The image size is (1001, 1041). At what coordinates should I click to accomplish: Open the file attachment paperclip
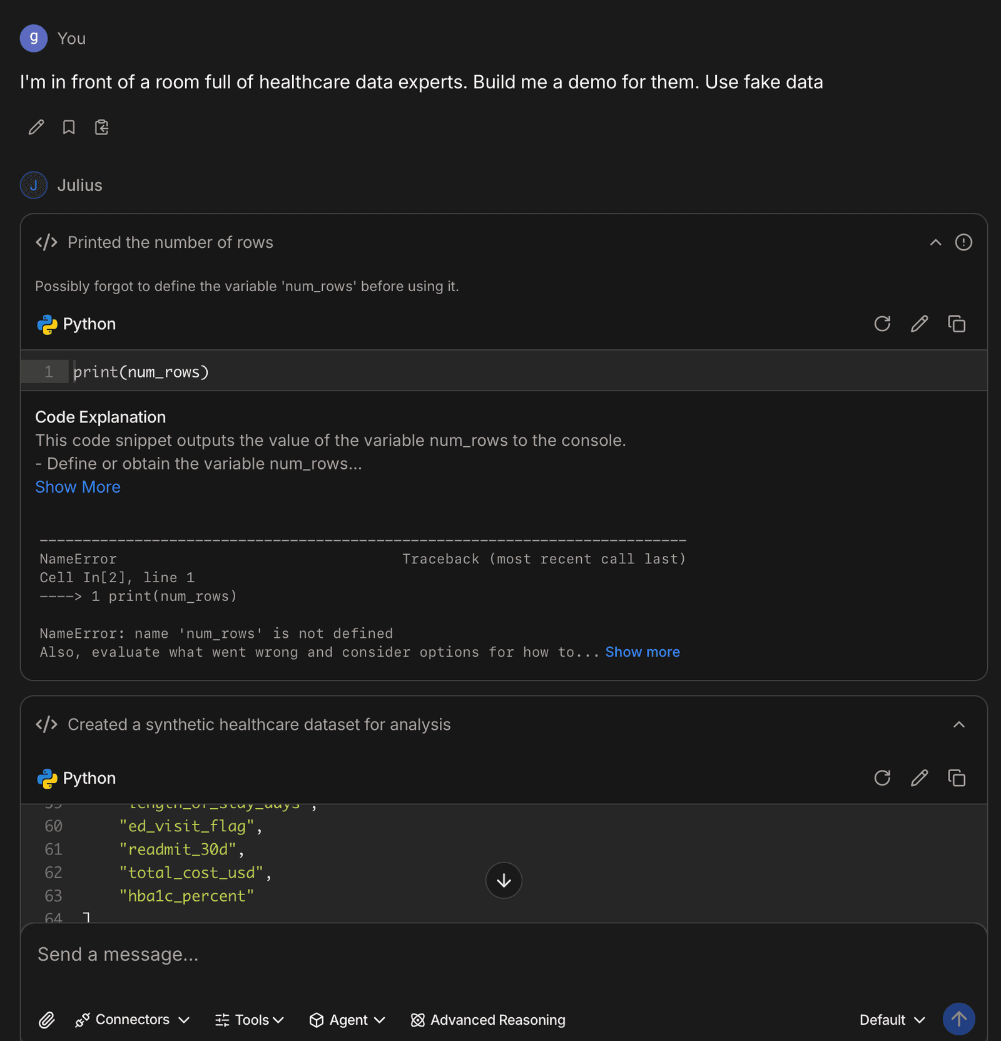coord(47,1020)
